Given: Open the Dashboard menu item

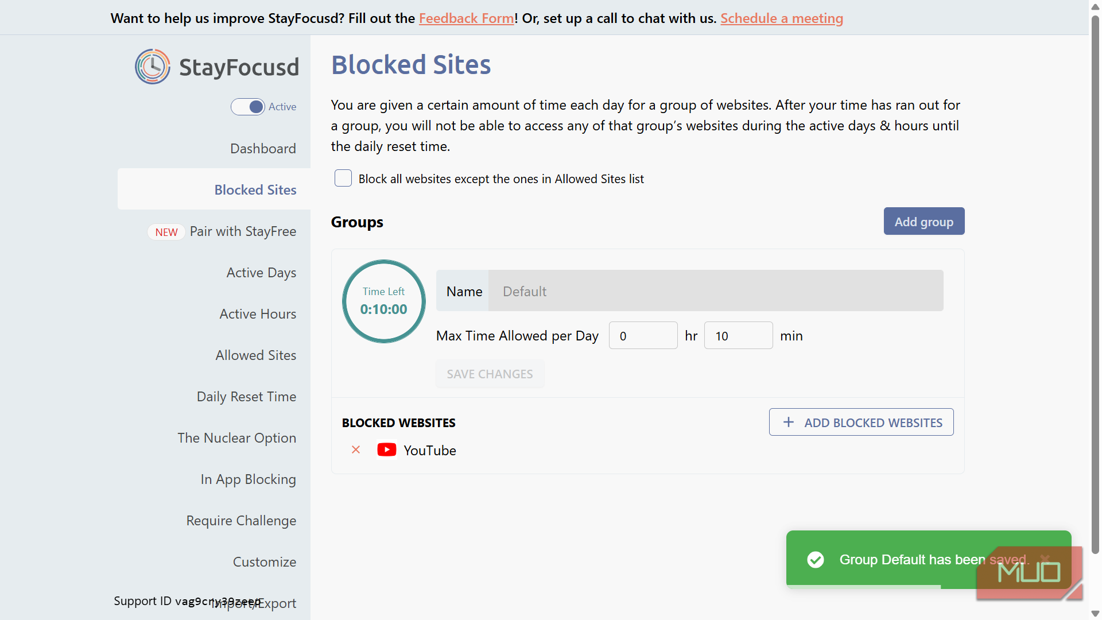Looking at the screenshot, I should point(263,149).
